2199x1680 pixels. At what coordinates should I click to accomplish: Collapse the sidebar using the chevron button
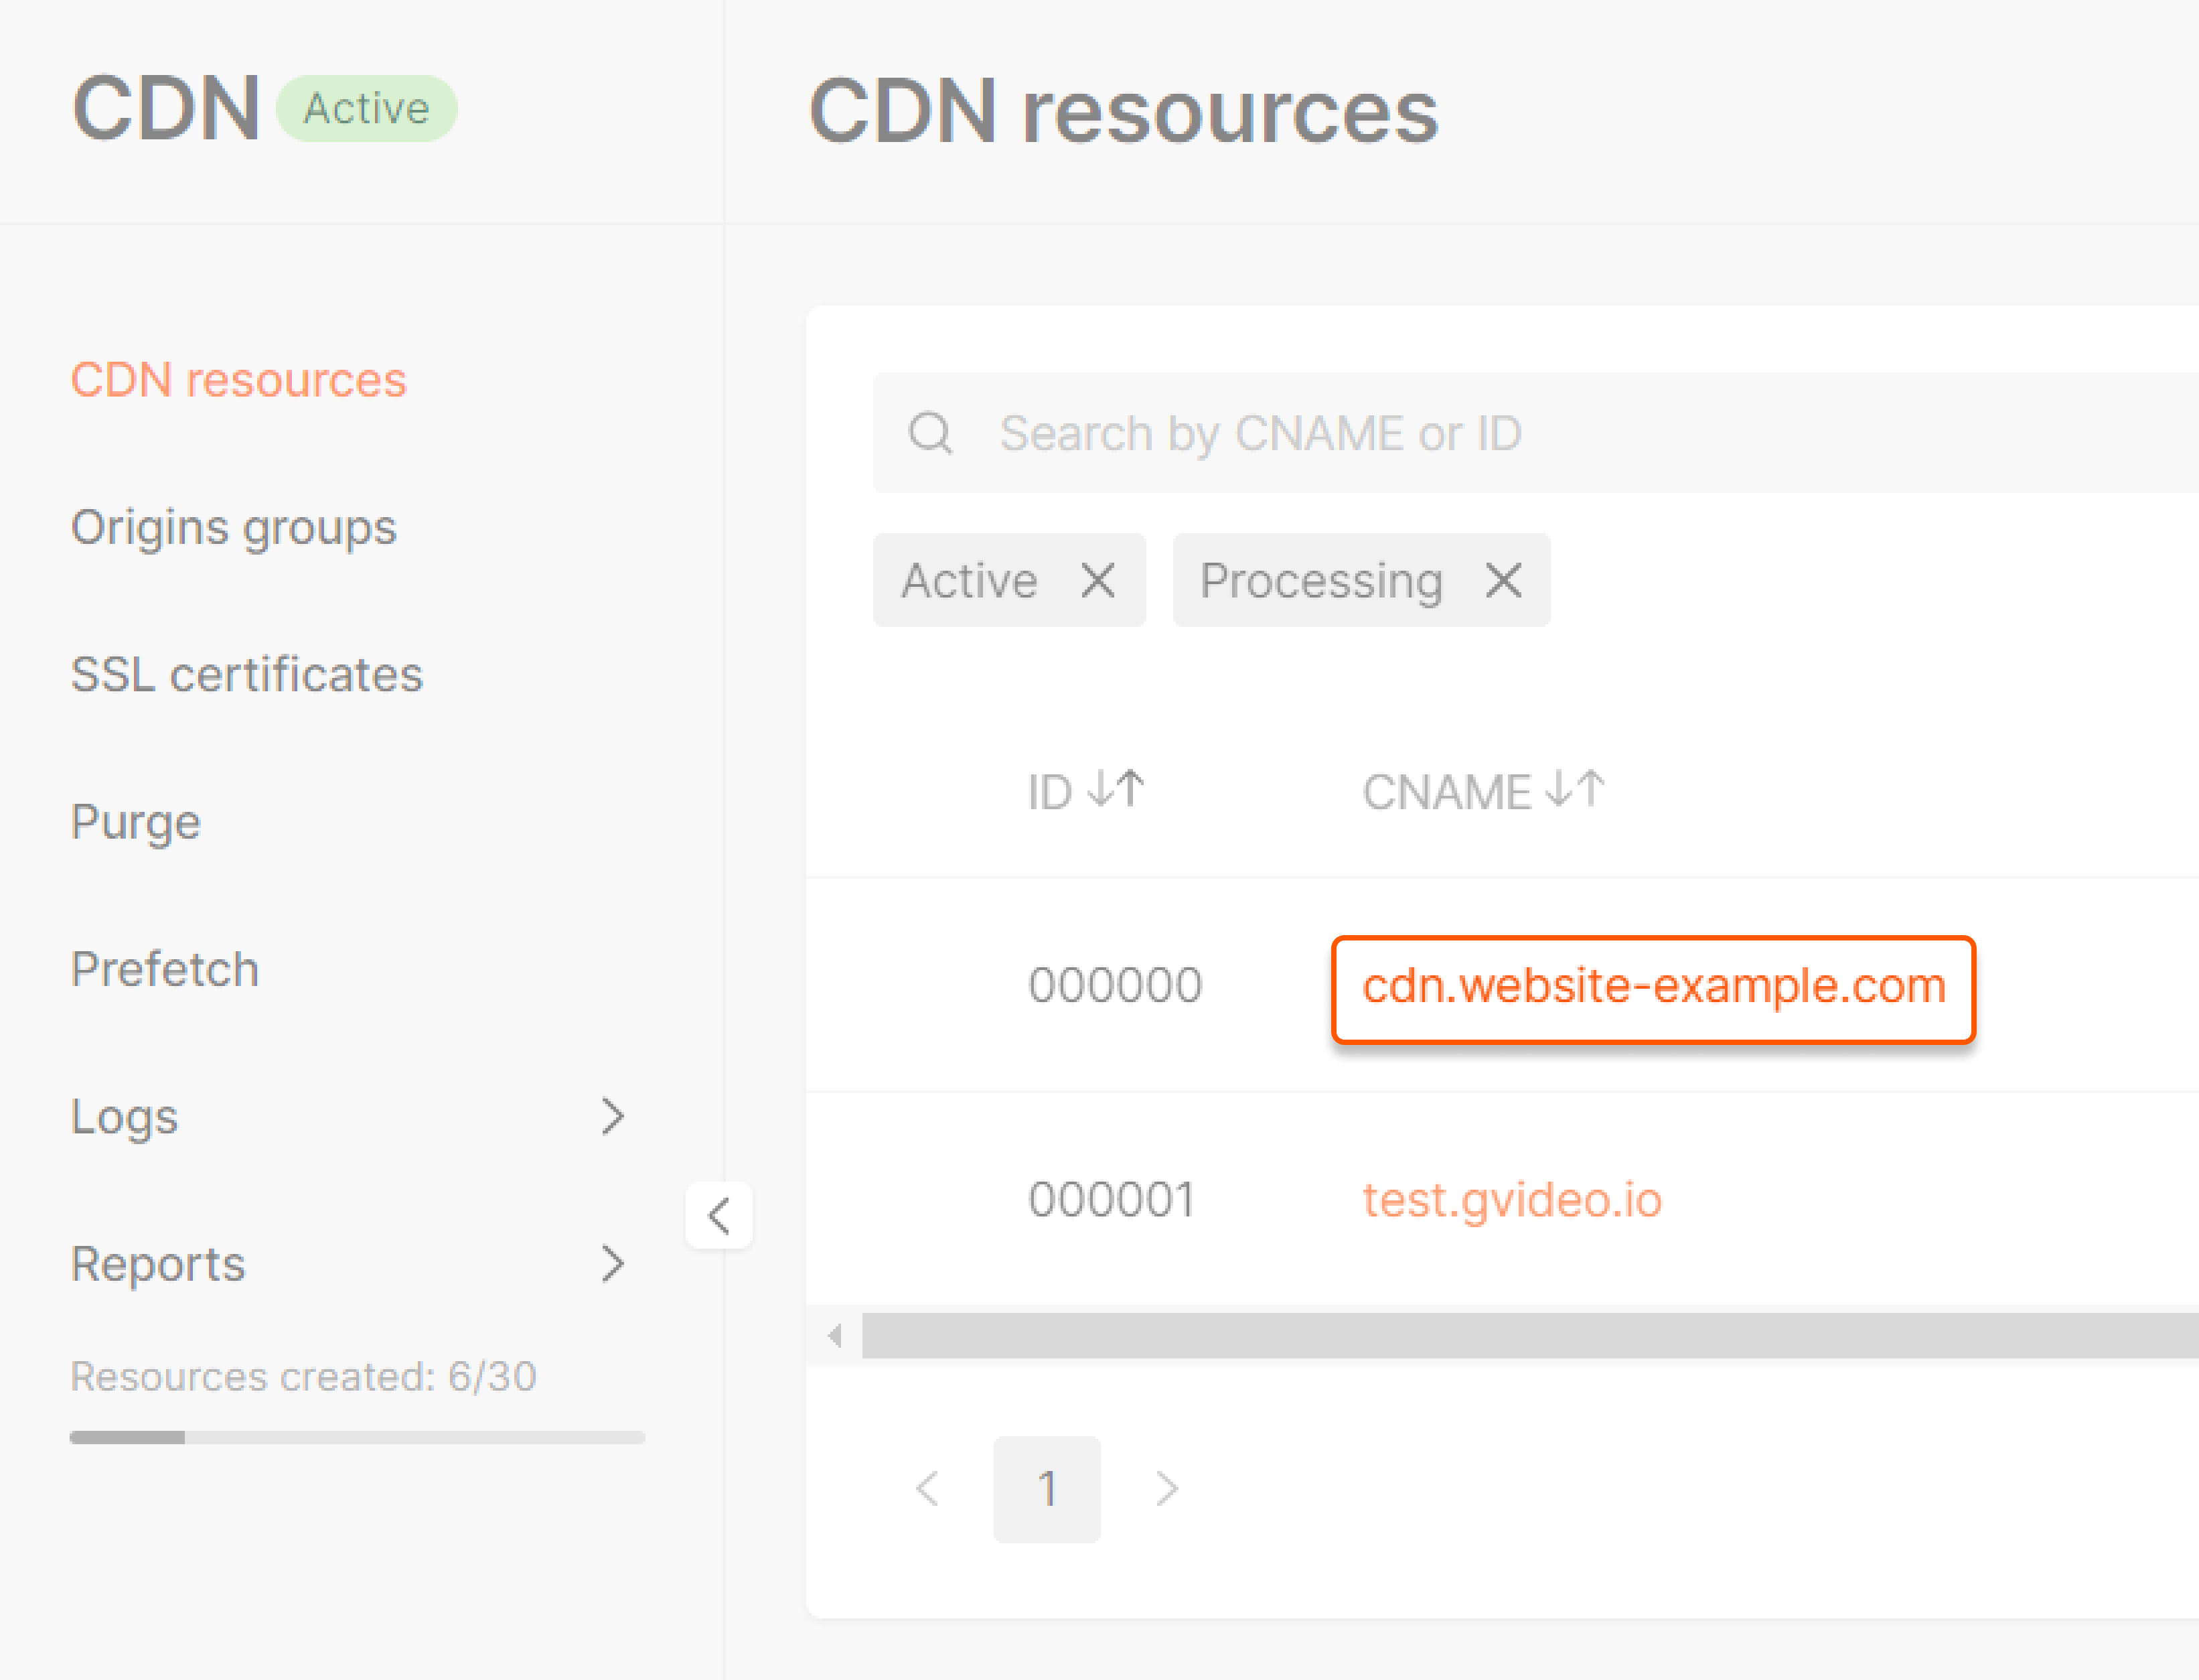(718, 1215)
